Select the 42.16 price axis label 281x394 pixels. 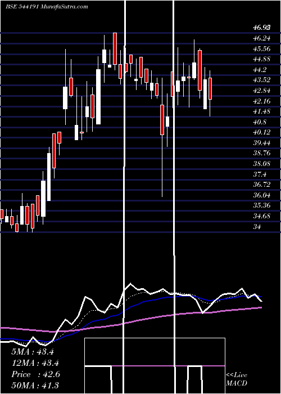tap(262, 101)
